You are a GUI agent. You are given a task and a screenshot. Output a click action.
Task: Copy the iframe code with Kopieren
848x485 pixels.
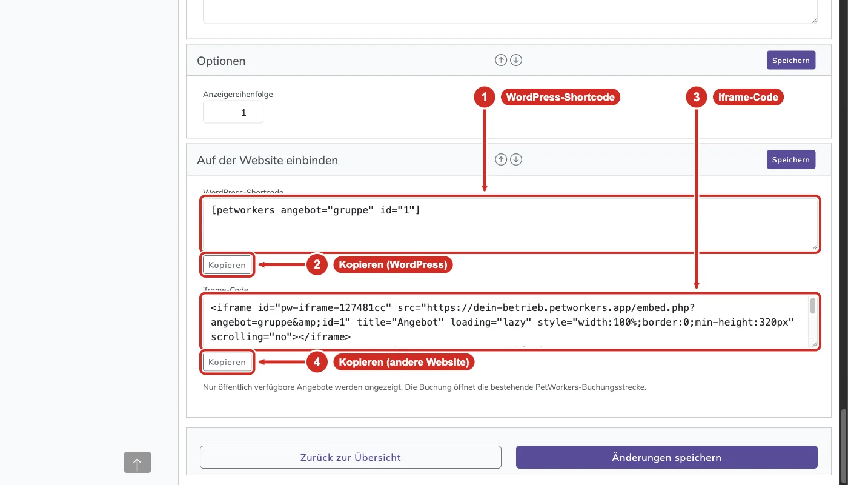(x=227, y=362)
